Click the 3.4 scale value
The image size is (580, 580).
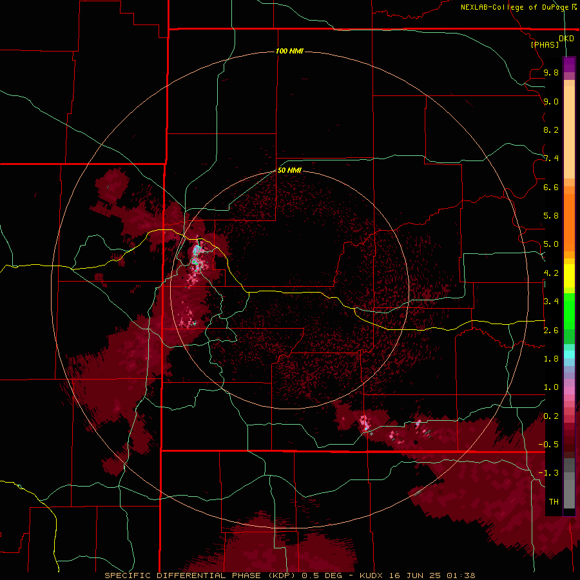point(551,302)
